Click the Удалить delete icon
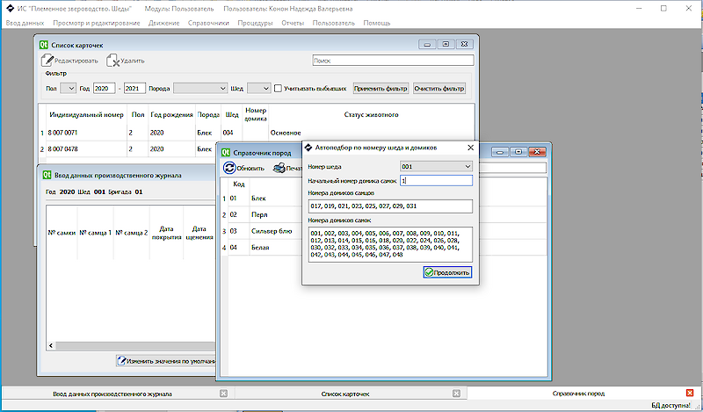The height and width of the screenshot is (412, 703). tap(113, 61)
